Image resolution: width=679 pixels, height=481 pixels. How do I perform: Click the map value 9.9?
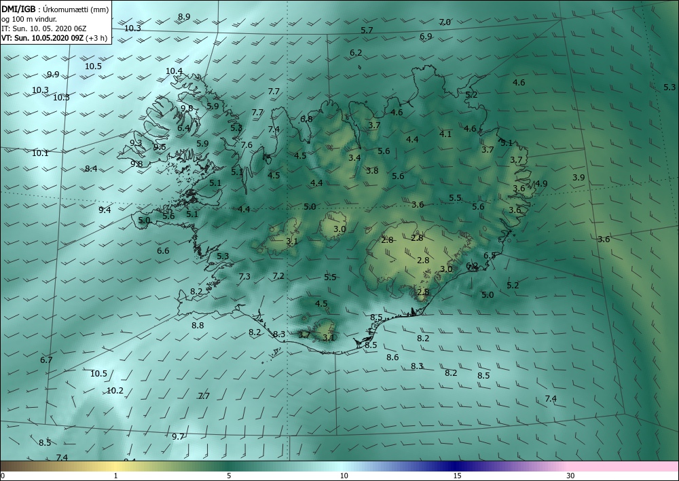[x=53, y=75]
